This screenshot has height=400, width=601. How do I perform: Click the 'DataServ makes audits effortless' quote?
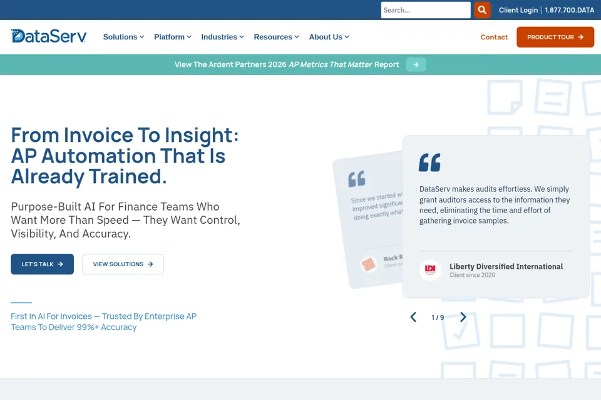pos(495,205)
